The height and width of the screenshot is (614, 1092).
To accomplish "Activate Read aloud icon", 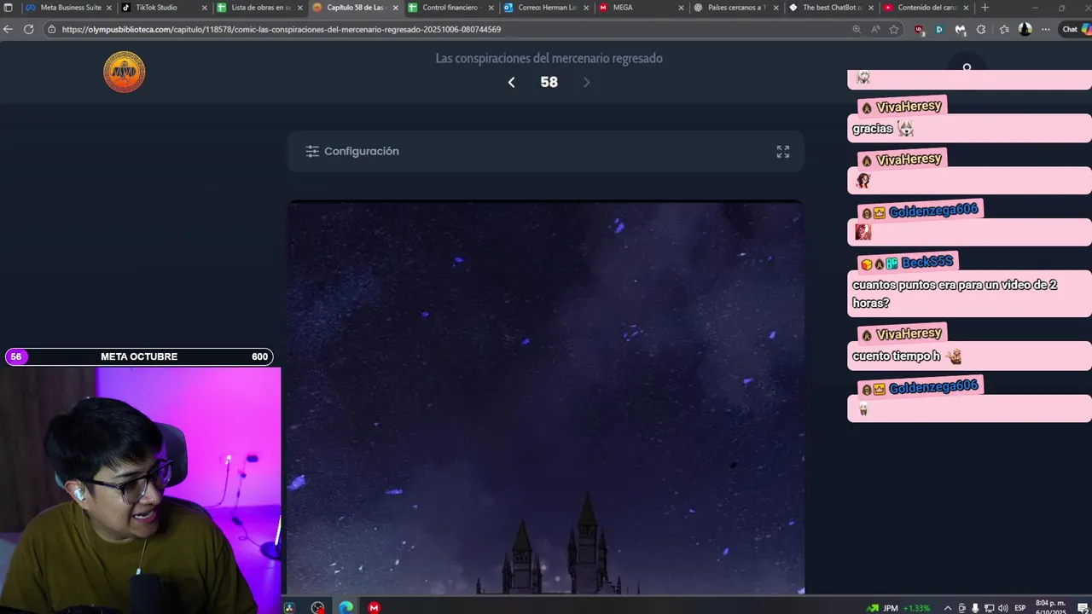I will [875, 29].
